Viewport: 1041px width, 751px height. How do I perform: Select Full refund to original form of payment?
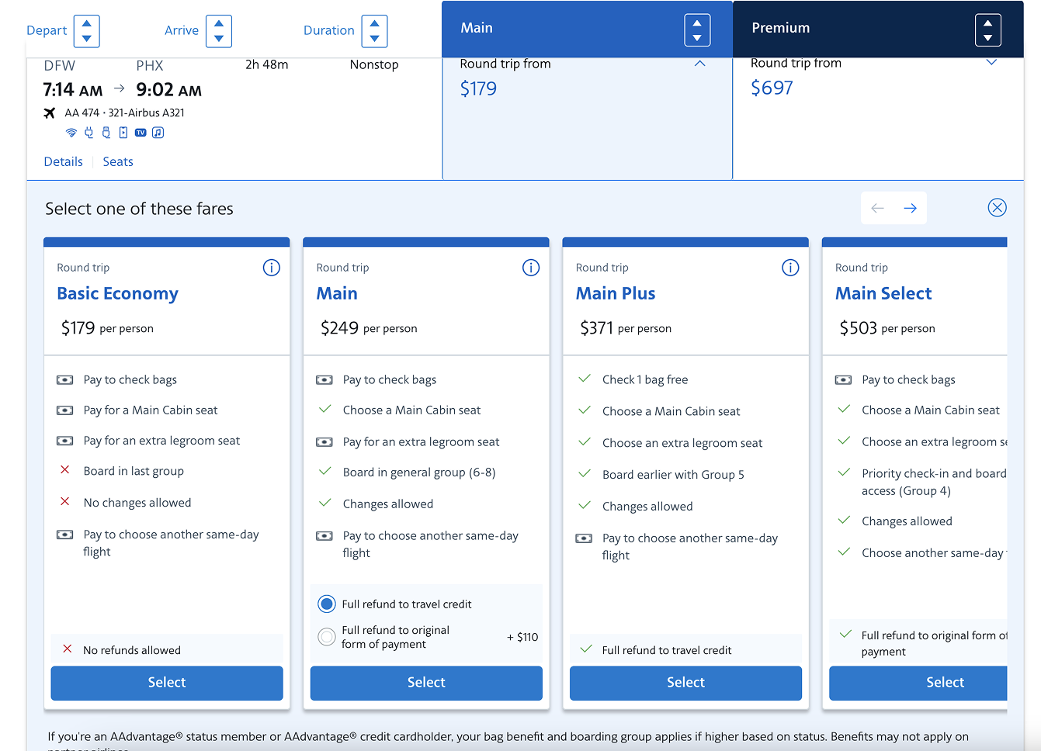click(x=328, y=637)
